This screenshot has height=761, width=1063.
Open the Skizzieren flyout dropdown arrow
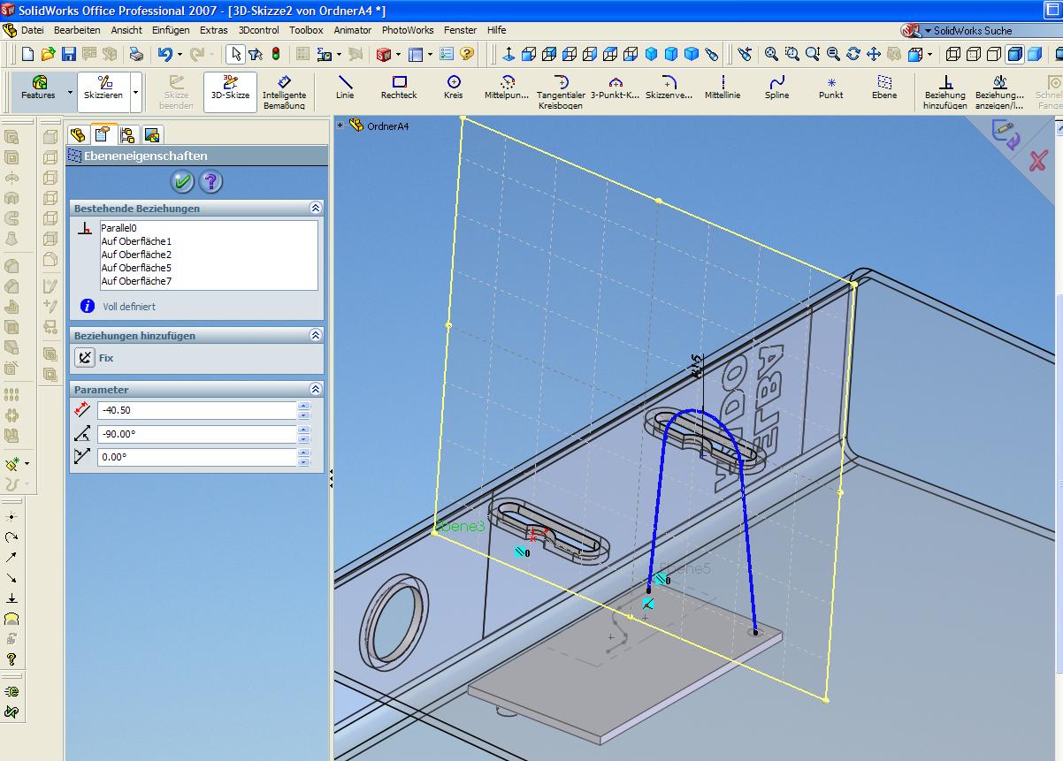(135, 92)
